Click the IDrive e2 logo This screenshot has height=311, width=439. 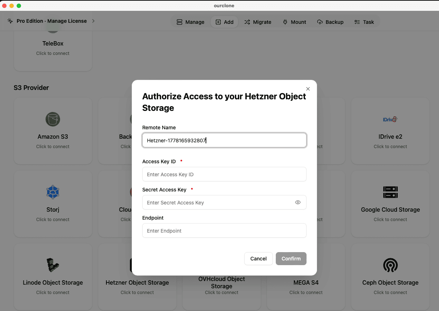(391, 119)
